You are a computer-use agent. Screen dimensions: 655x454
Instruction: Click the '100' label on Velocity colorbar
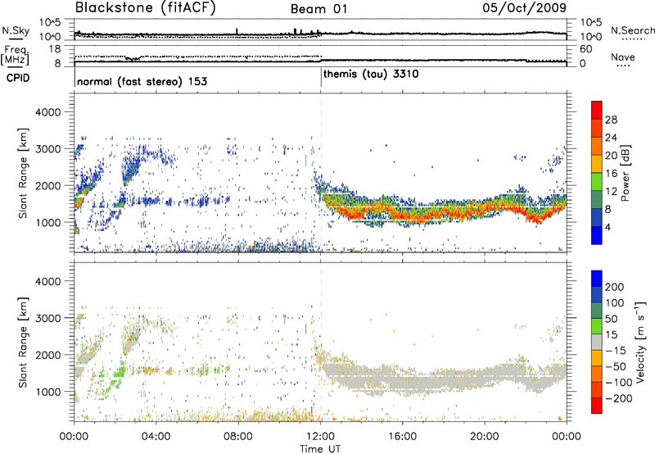tap(615, 302)
